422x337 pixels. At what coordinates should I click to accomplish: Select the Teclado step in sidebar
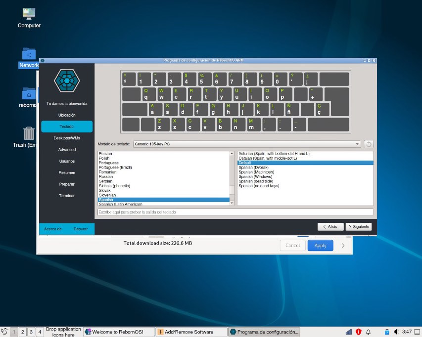click(67, 126)
